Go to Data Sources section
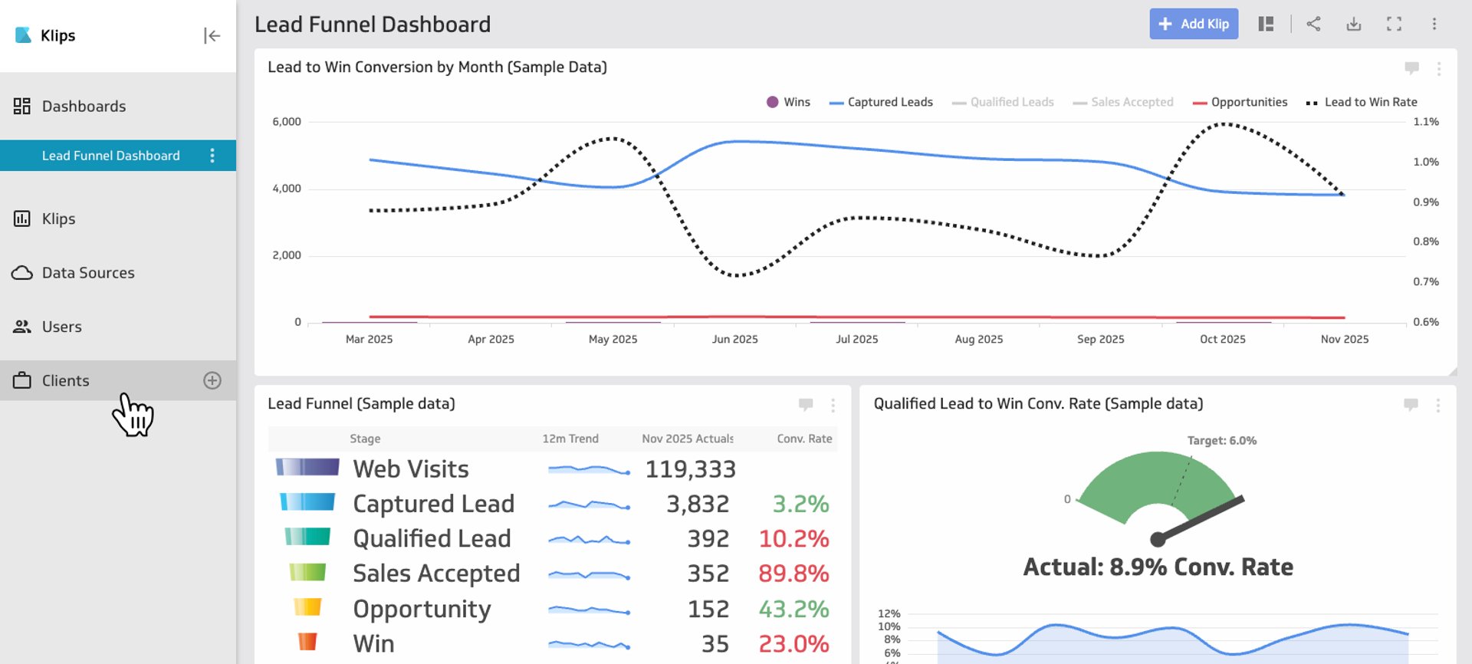1472x664 pixels. (87, 273)
